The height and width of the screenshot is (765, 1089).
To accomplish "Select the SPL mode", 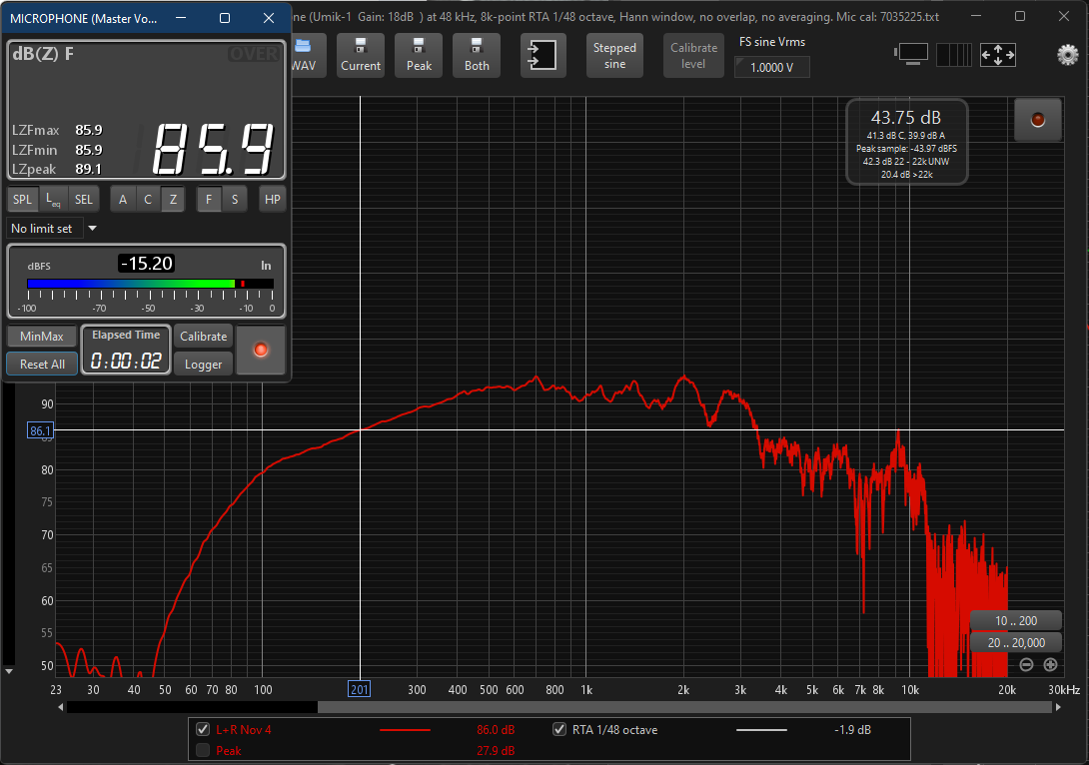I will tap(22, 199).
